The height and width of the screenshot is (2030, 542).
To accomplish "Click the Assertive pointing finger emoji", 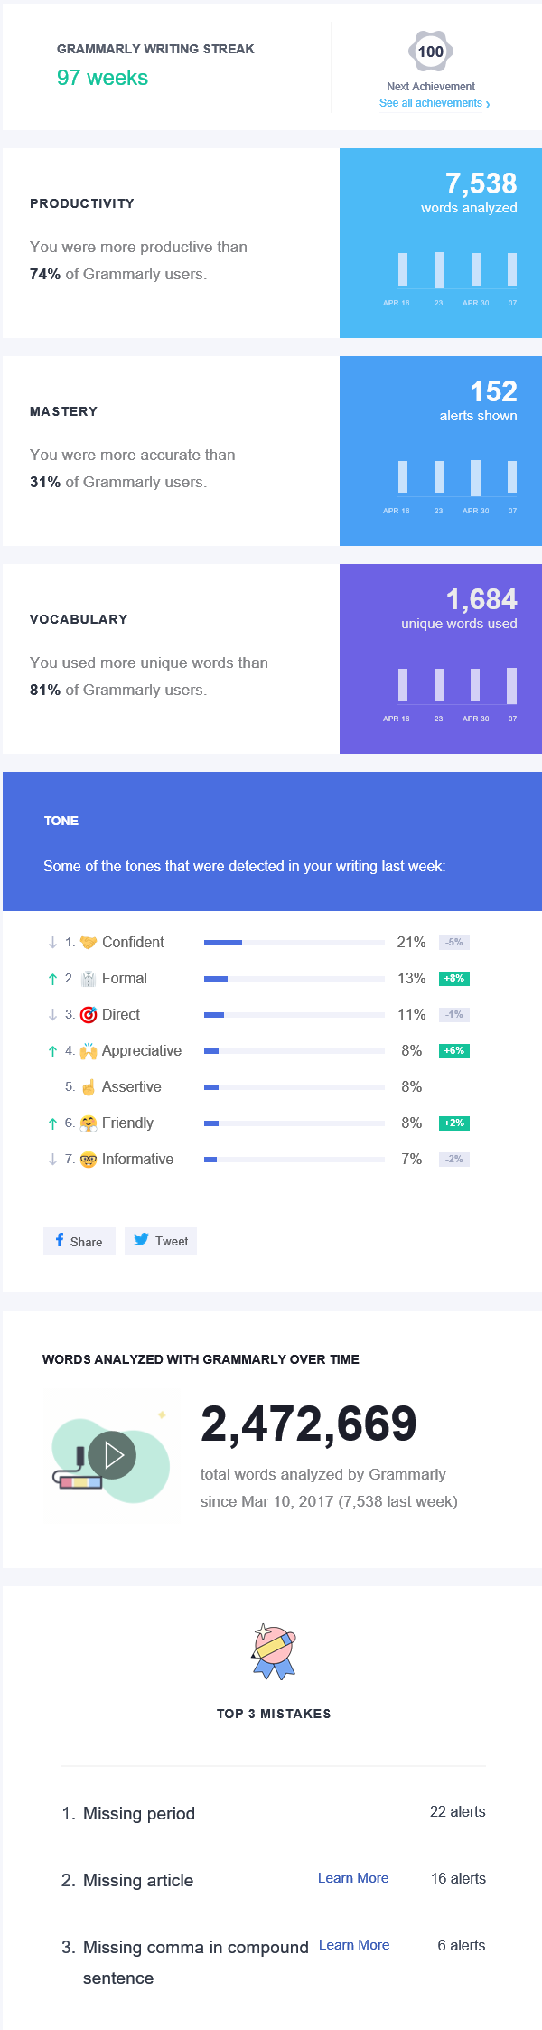I will point(89,1087).
